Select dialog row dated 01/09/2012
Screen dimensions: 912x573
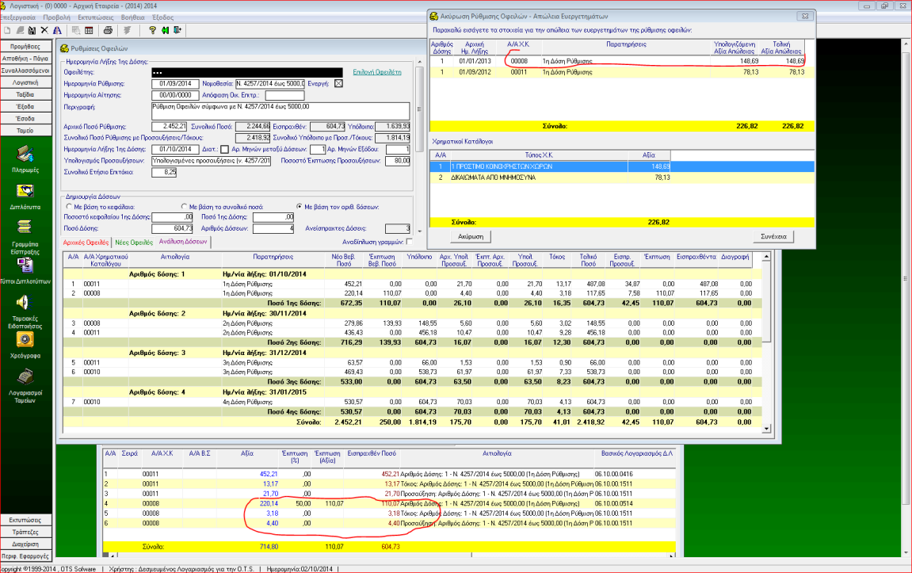[618, 72]
